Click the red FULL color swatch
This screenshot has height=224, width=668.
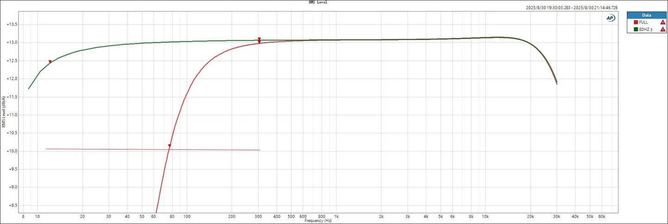pyautogui.click(x=636, y=22)
